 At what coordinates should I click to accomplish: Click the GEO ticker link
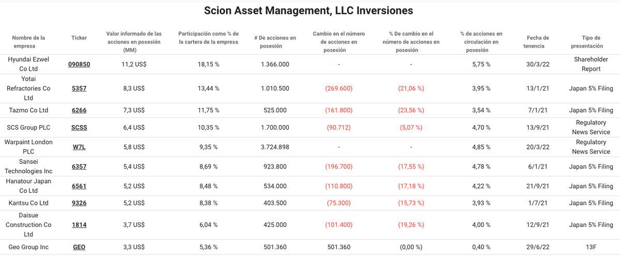pyautogui.click(x=79, y=247)
